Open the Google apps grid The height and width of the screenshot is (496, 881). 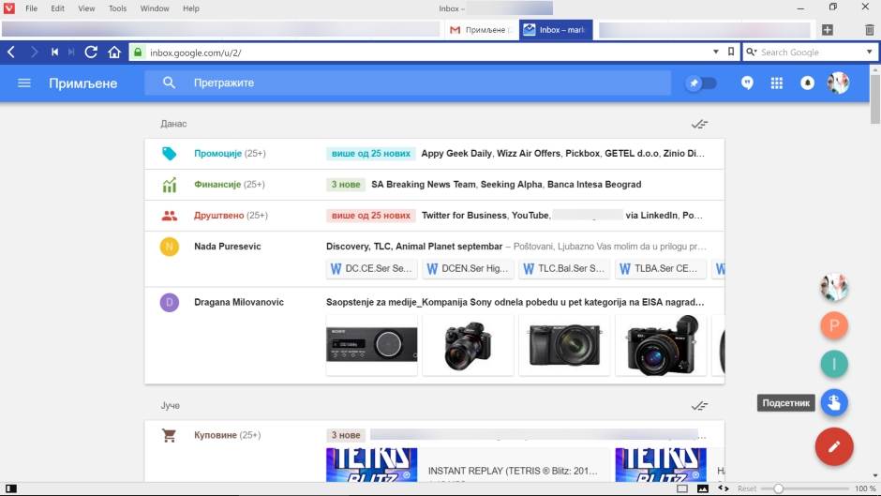776,83
